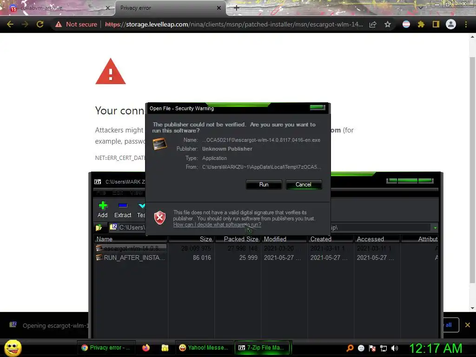Sort by Accessed column header
This screenshot has width=476, height=357.
(x=377, y=239)
